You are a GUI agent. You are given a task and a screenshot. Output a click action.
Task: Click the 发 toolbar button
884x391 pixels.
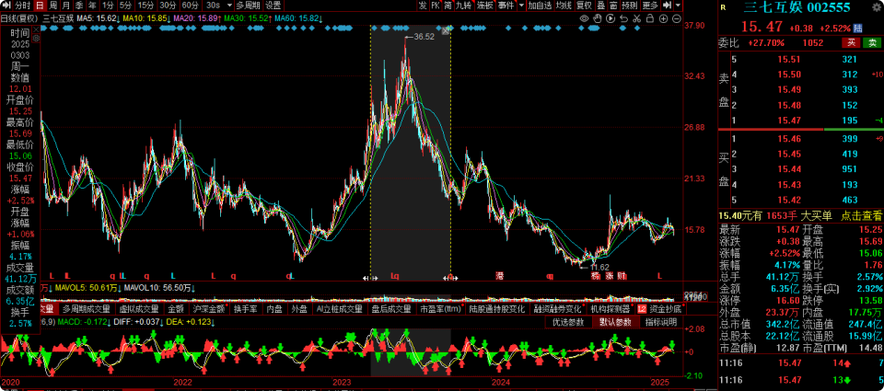click(x=424, y=6)
